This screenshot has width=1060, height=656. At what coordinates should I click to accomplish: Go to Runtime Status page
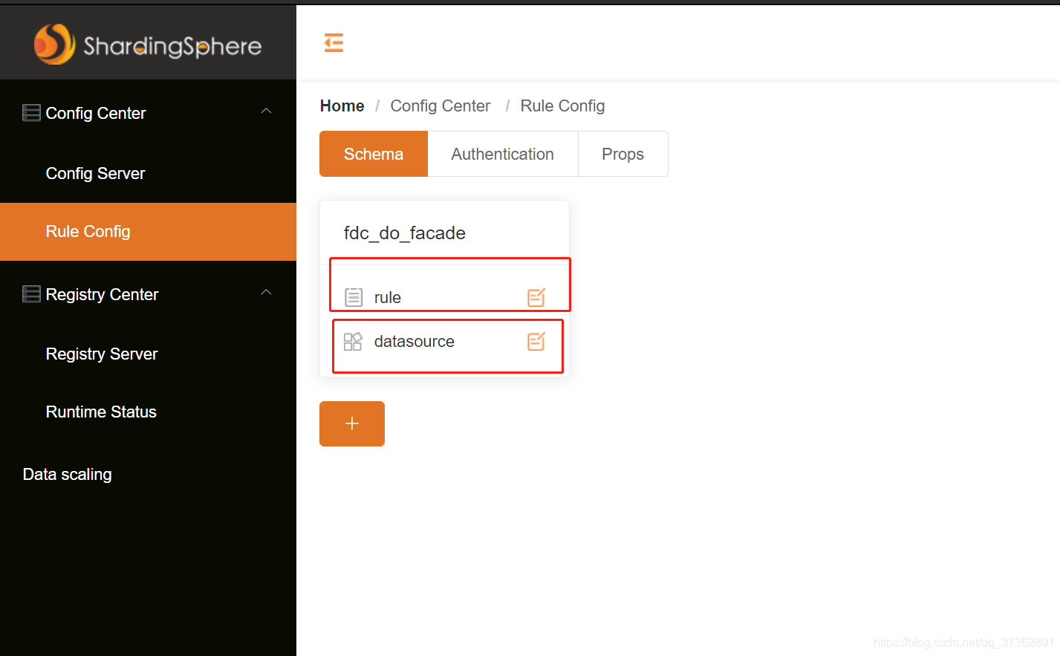click(148, 412)
